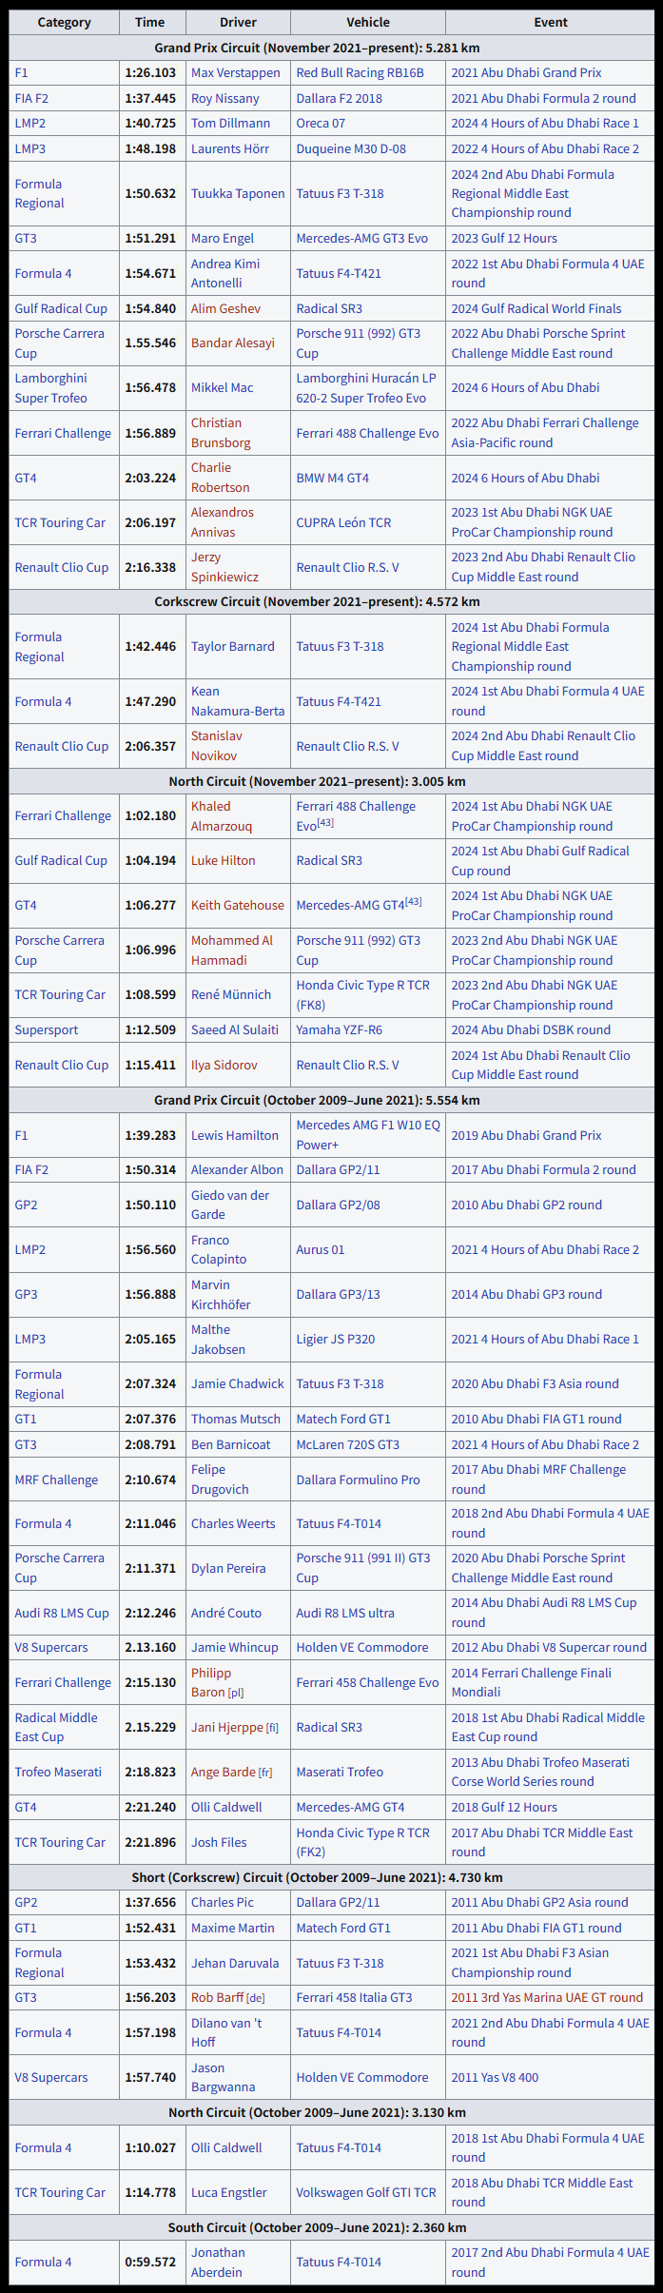
Task: Open Andrea Kimi Antonelli's page
Action: [x=225, y=273]
